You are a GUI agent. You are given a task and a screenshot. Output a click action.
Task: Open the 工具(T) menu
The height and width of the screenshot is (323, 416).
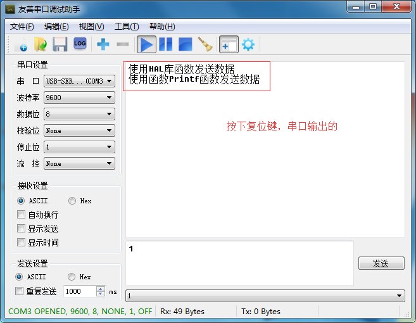point(127,27)
